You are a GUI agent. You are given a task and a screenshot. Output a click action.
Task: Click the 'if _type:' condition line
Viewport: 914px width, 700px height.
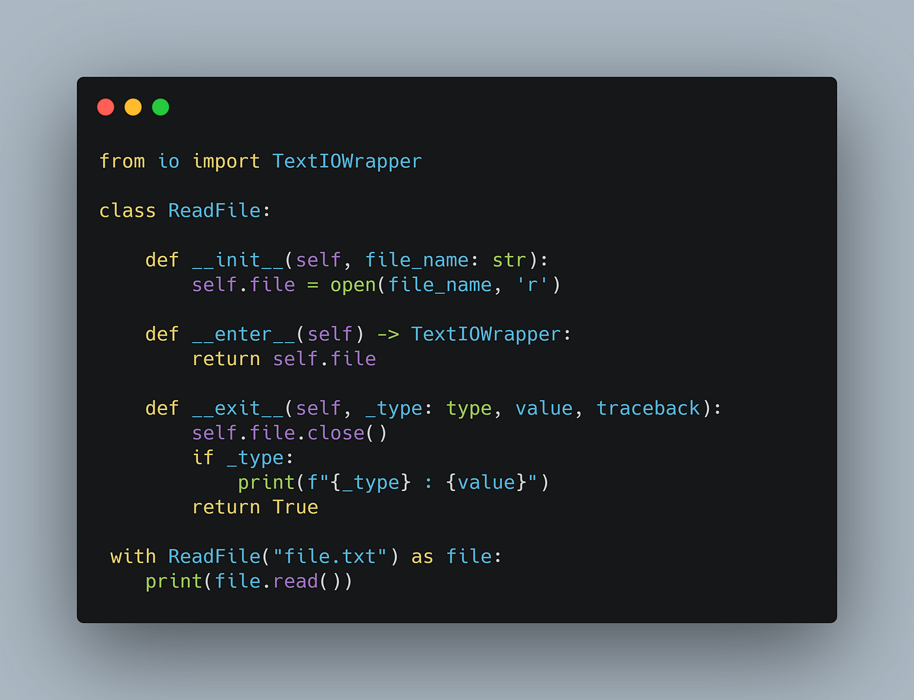coord(243,458)
